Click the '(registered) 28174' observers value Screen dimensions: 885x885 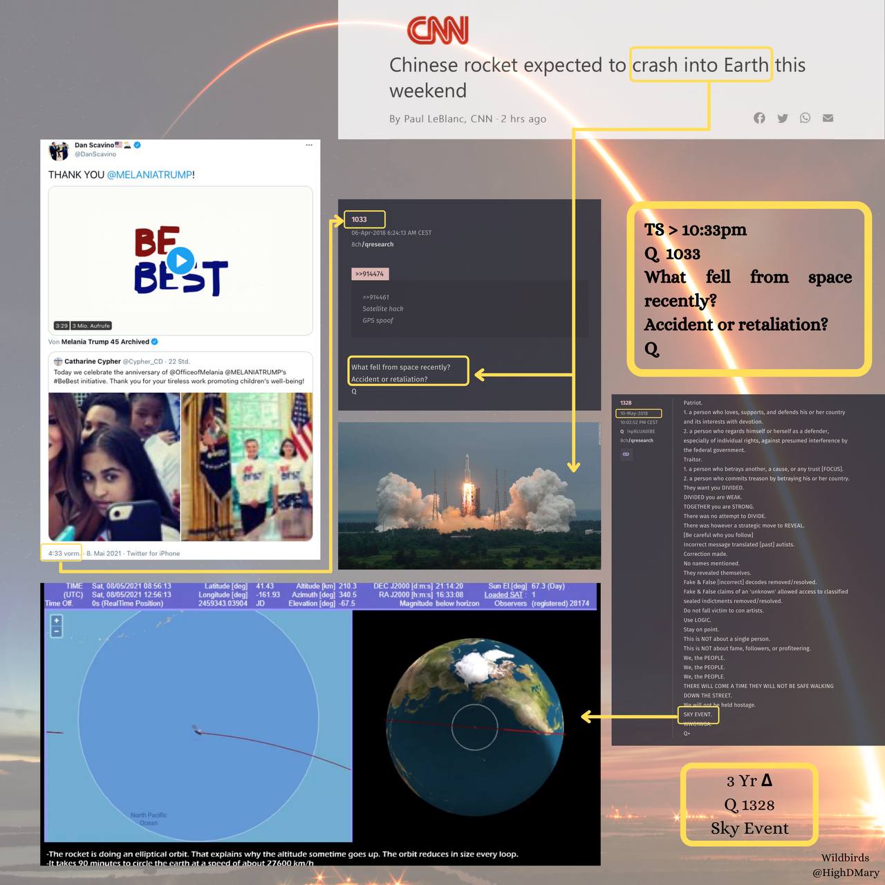(560, 604)
